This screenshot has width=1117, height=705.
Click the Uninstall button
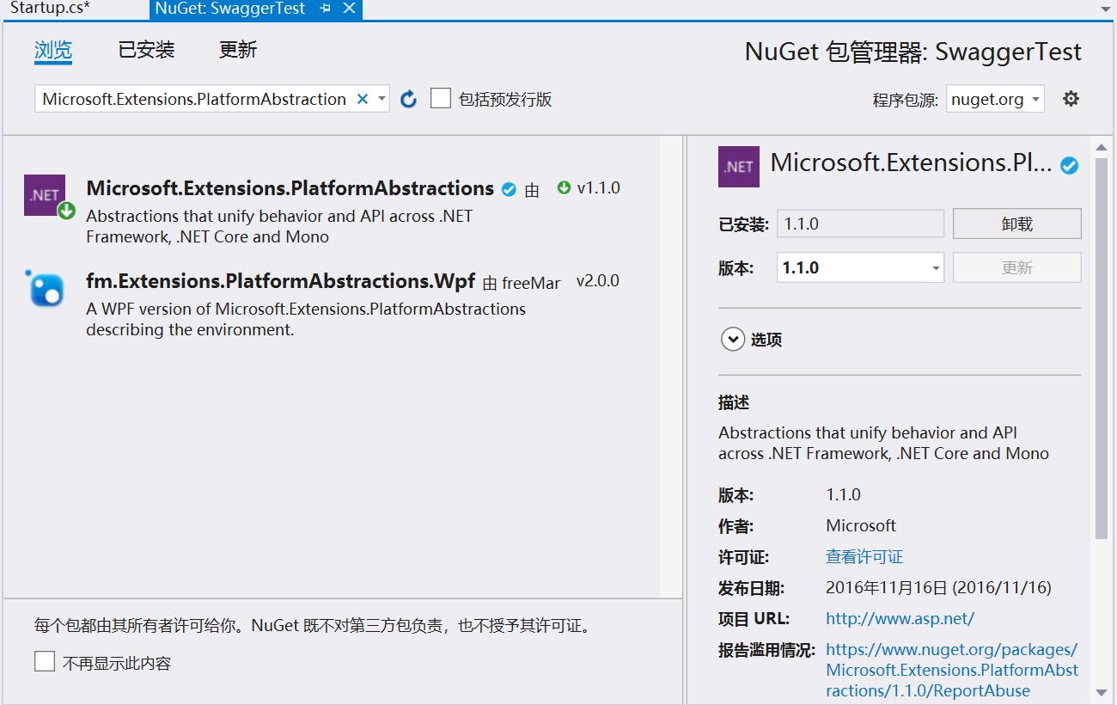coord(1017,224)
